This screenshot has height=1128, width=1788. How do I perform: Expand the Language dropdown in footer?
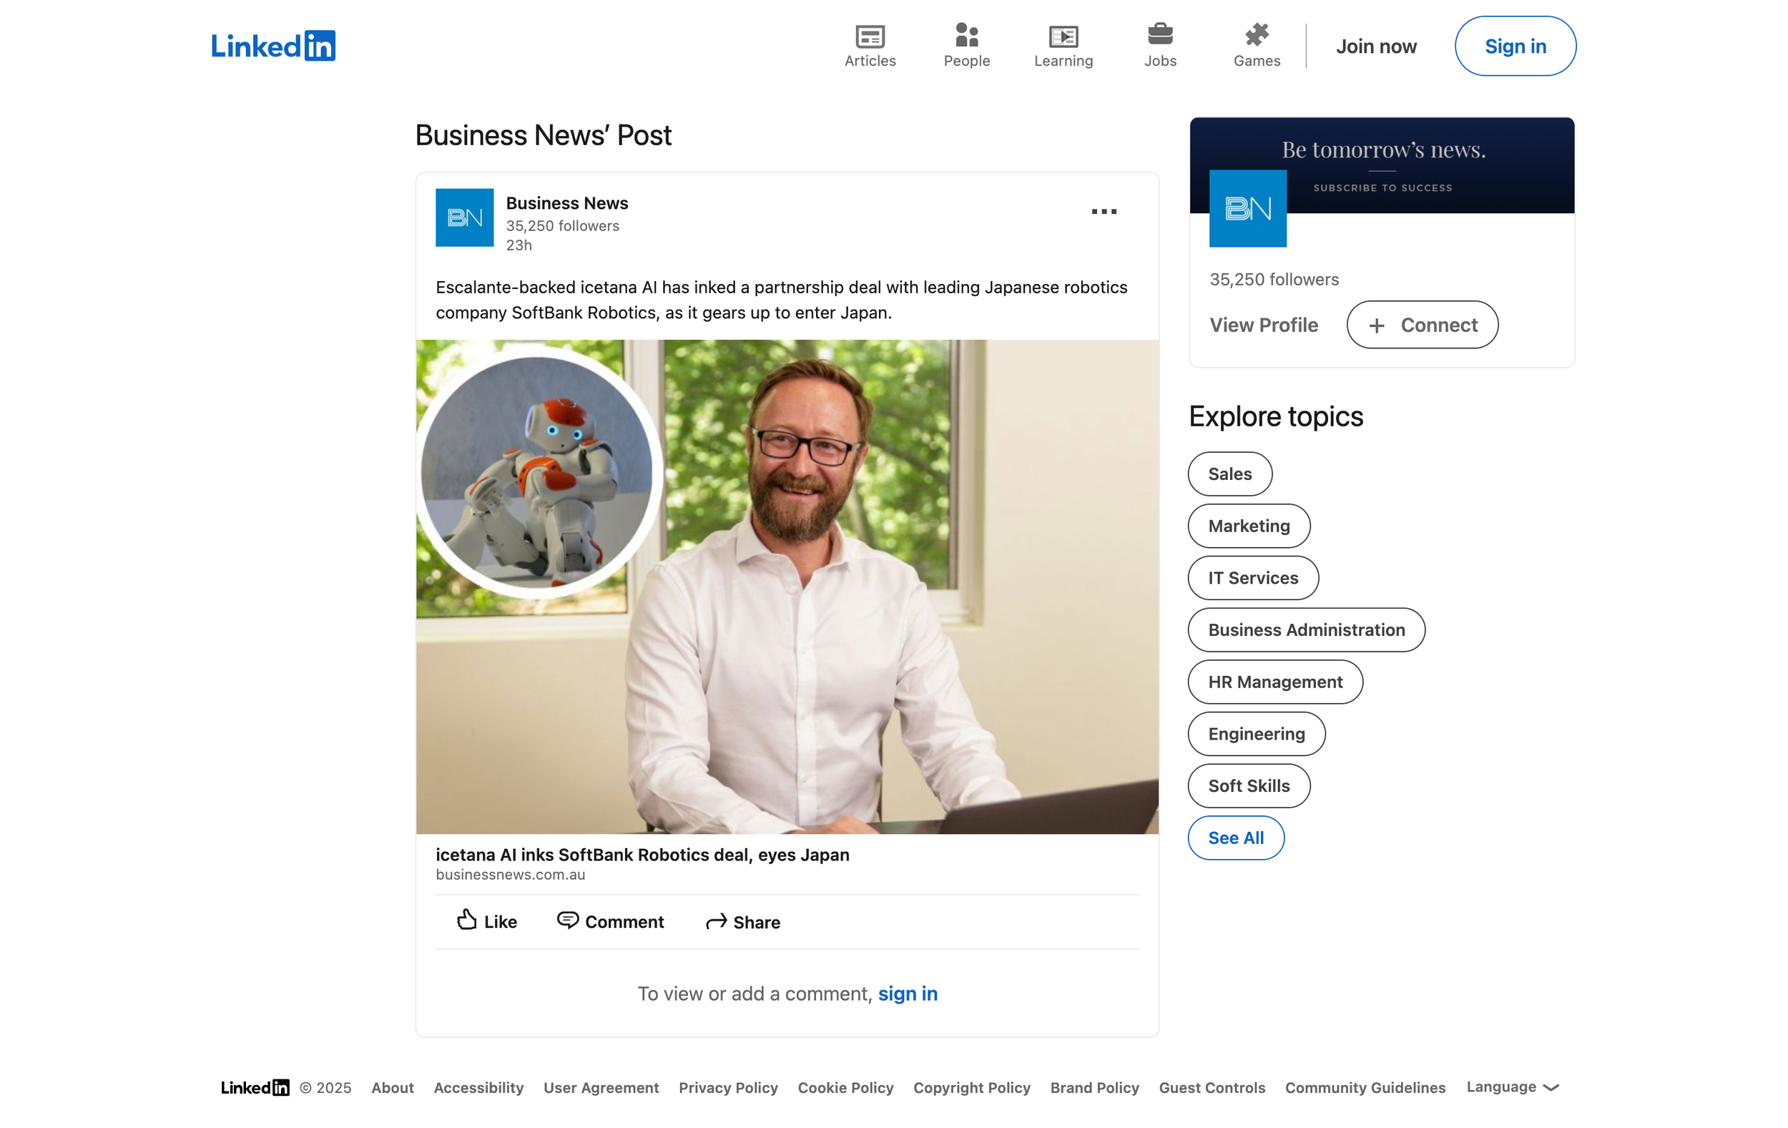pos(1512,1087)
